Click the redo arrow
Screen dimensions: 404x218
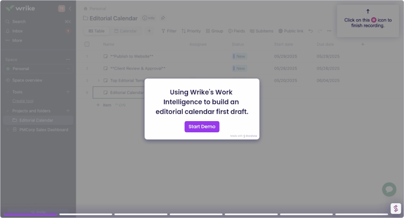[x=320, y=31]
